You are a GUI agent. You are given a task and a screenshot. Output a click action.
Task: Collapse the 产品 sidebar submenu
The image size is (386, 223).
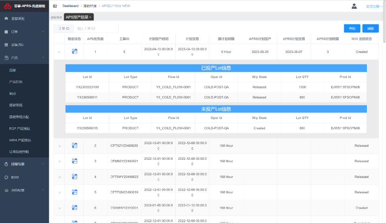[43, 58]
